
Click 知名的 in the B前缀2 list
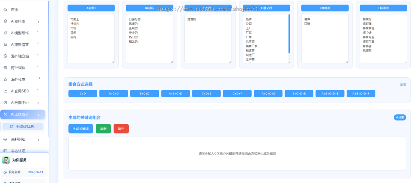click(x=133, y=42)
